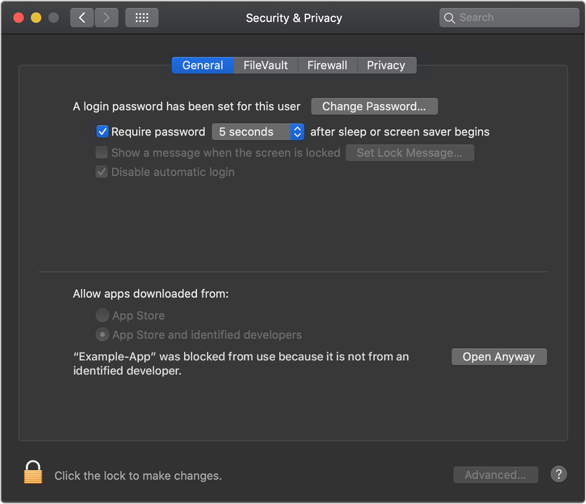
Task: Click the back navigation arrow
Action: point(82,17)
